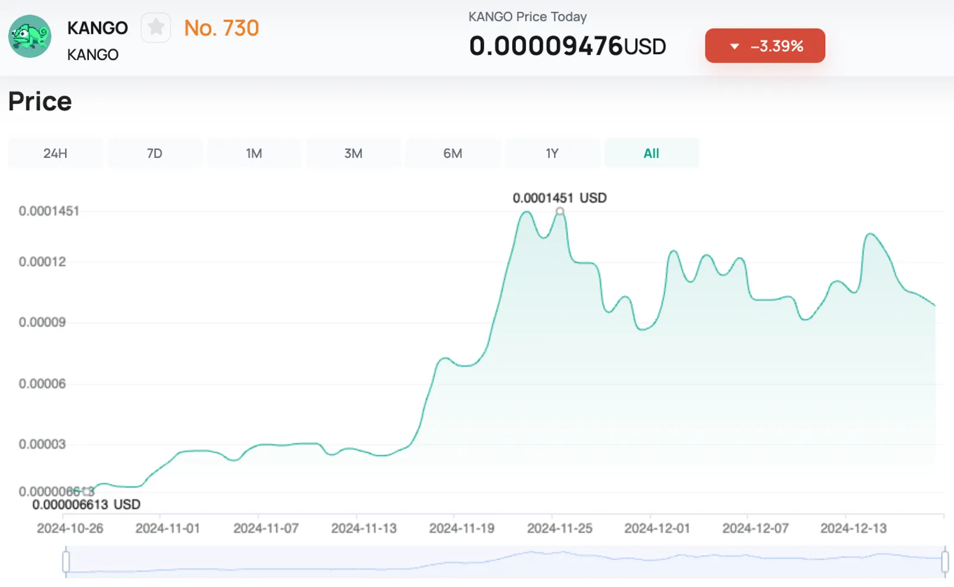Click the No. 730 rank label

tap(221, 28)
